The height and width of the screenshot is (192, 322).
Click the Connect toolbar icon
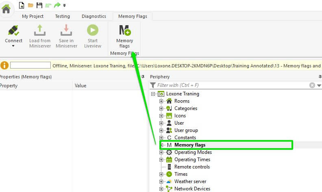click(13, 31)
